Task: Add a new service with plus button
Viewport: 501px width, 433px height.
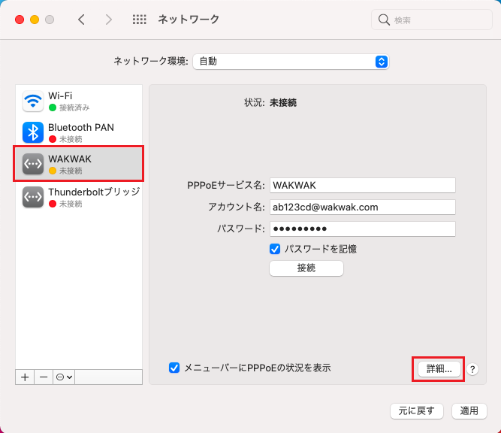Action: (25, 377)
